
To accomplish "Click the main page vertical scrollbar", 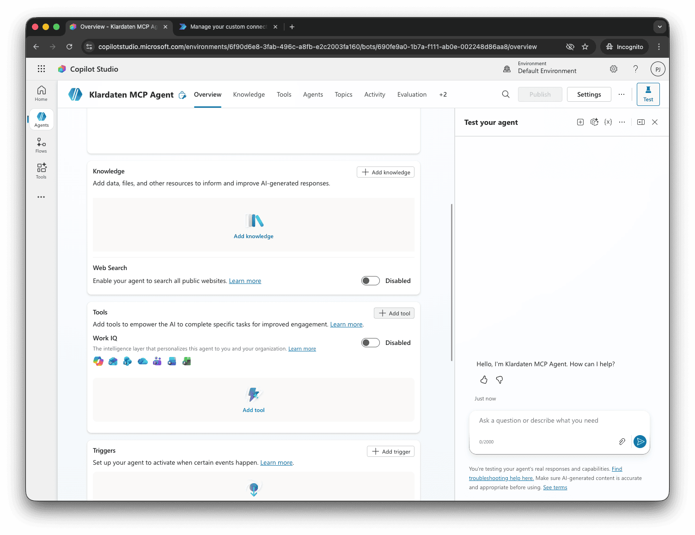I will point(451,282).
